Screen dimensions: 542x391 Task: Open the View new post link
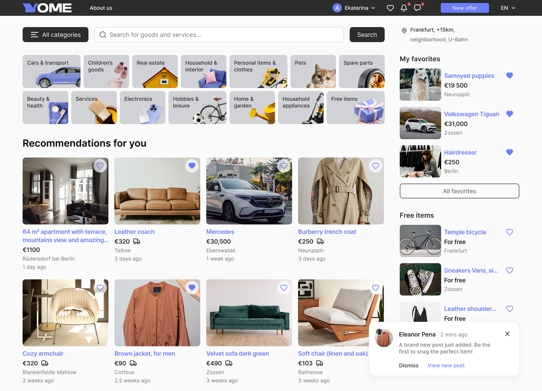pyautogui.click(x=446, y=365)
